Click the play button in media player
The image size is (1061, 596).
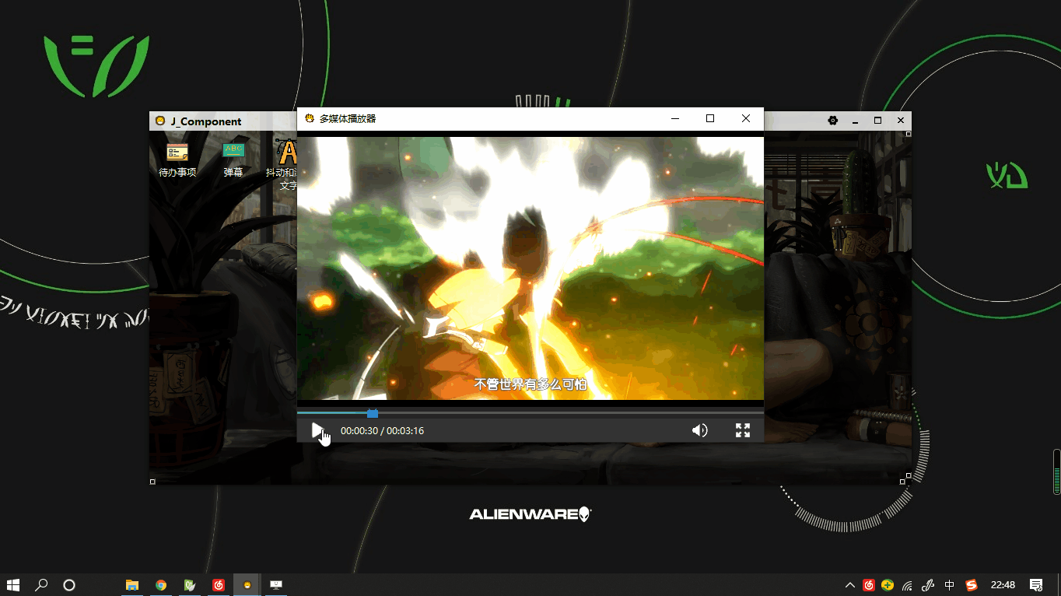tap(317, 430)
